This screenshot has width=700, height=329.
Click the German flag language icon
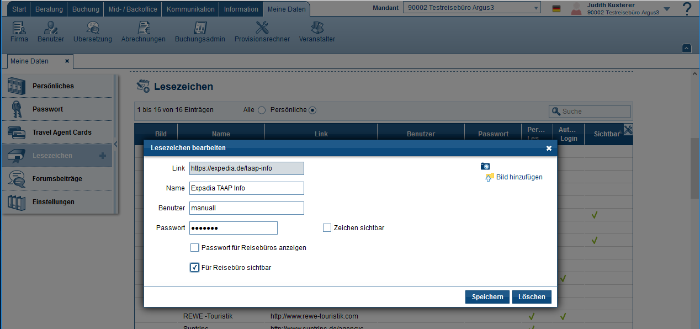[x=556, y=9]
